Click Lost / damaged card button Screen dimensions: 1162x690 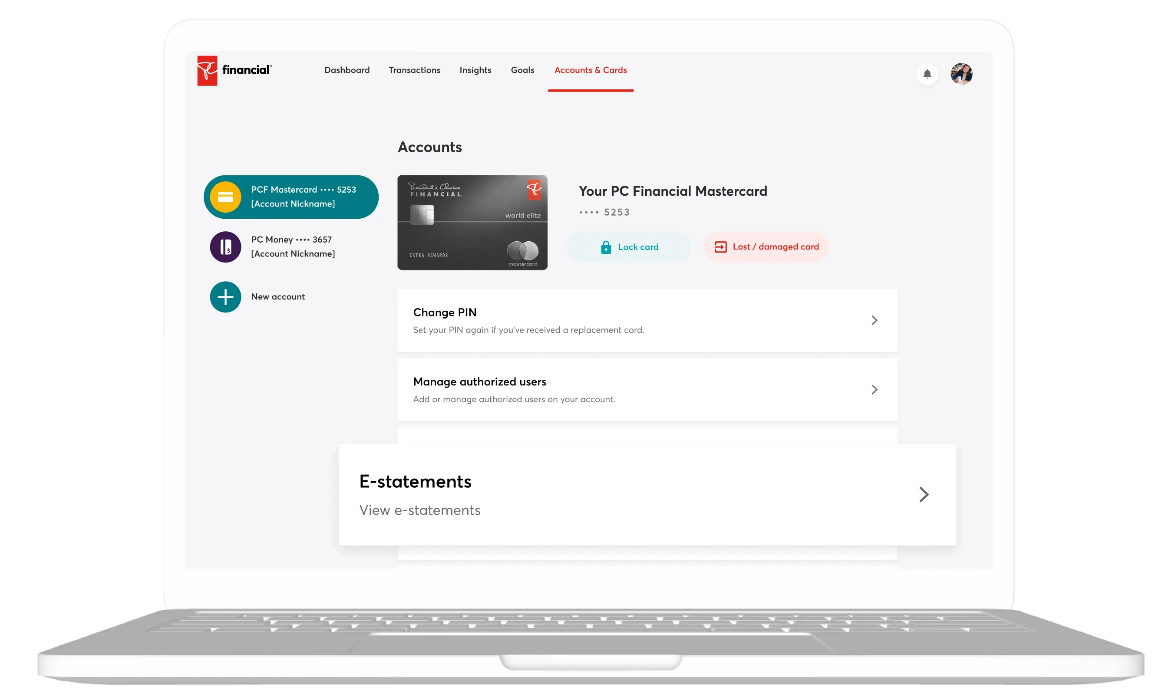coord(776,247)
